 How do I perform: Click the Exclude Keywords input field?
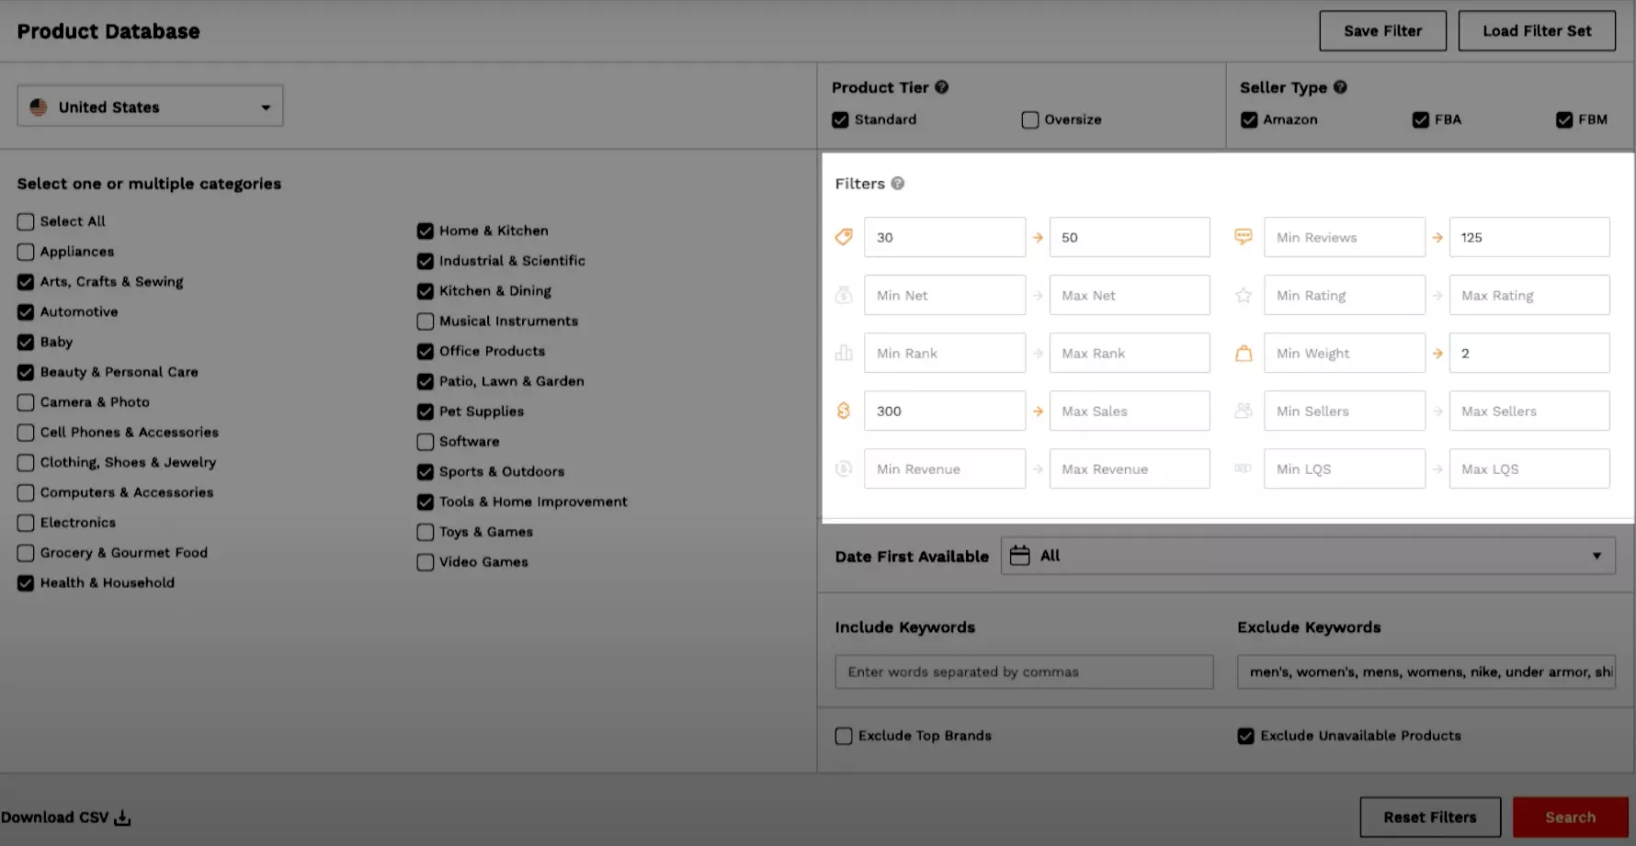[x=1426, y=671]
